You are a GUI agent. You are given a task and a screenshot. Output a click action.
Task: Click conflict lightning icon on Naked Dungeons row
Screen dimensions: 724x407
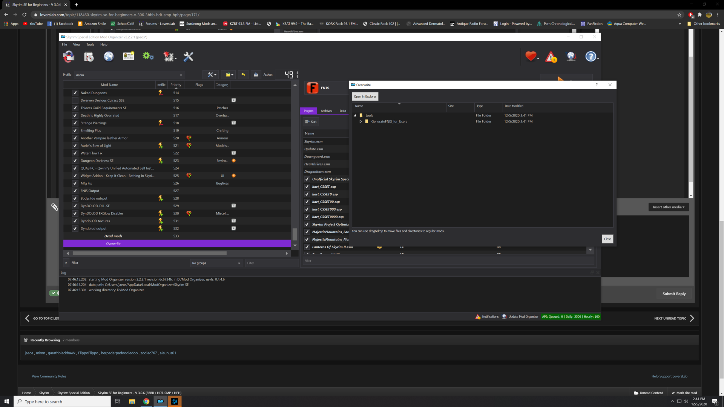pyautogui.click(x=161, y=93)
